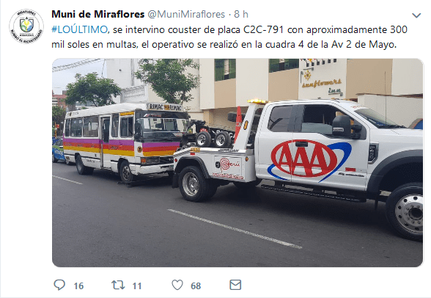Image resolution: width=431 pixels, height=298 pixels.
Task: Open the Muni de Miraflores display name
Action: pyautogui.click(x=98, y=14)
